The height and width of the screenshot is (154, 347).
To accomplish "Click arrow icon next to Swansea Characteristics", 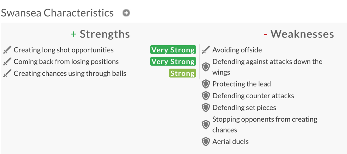I will click(x=126, y=13).
